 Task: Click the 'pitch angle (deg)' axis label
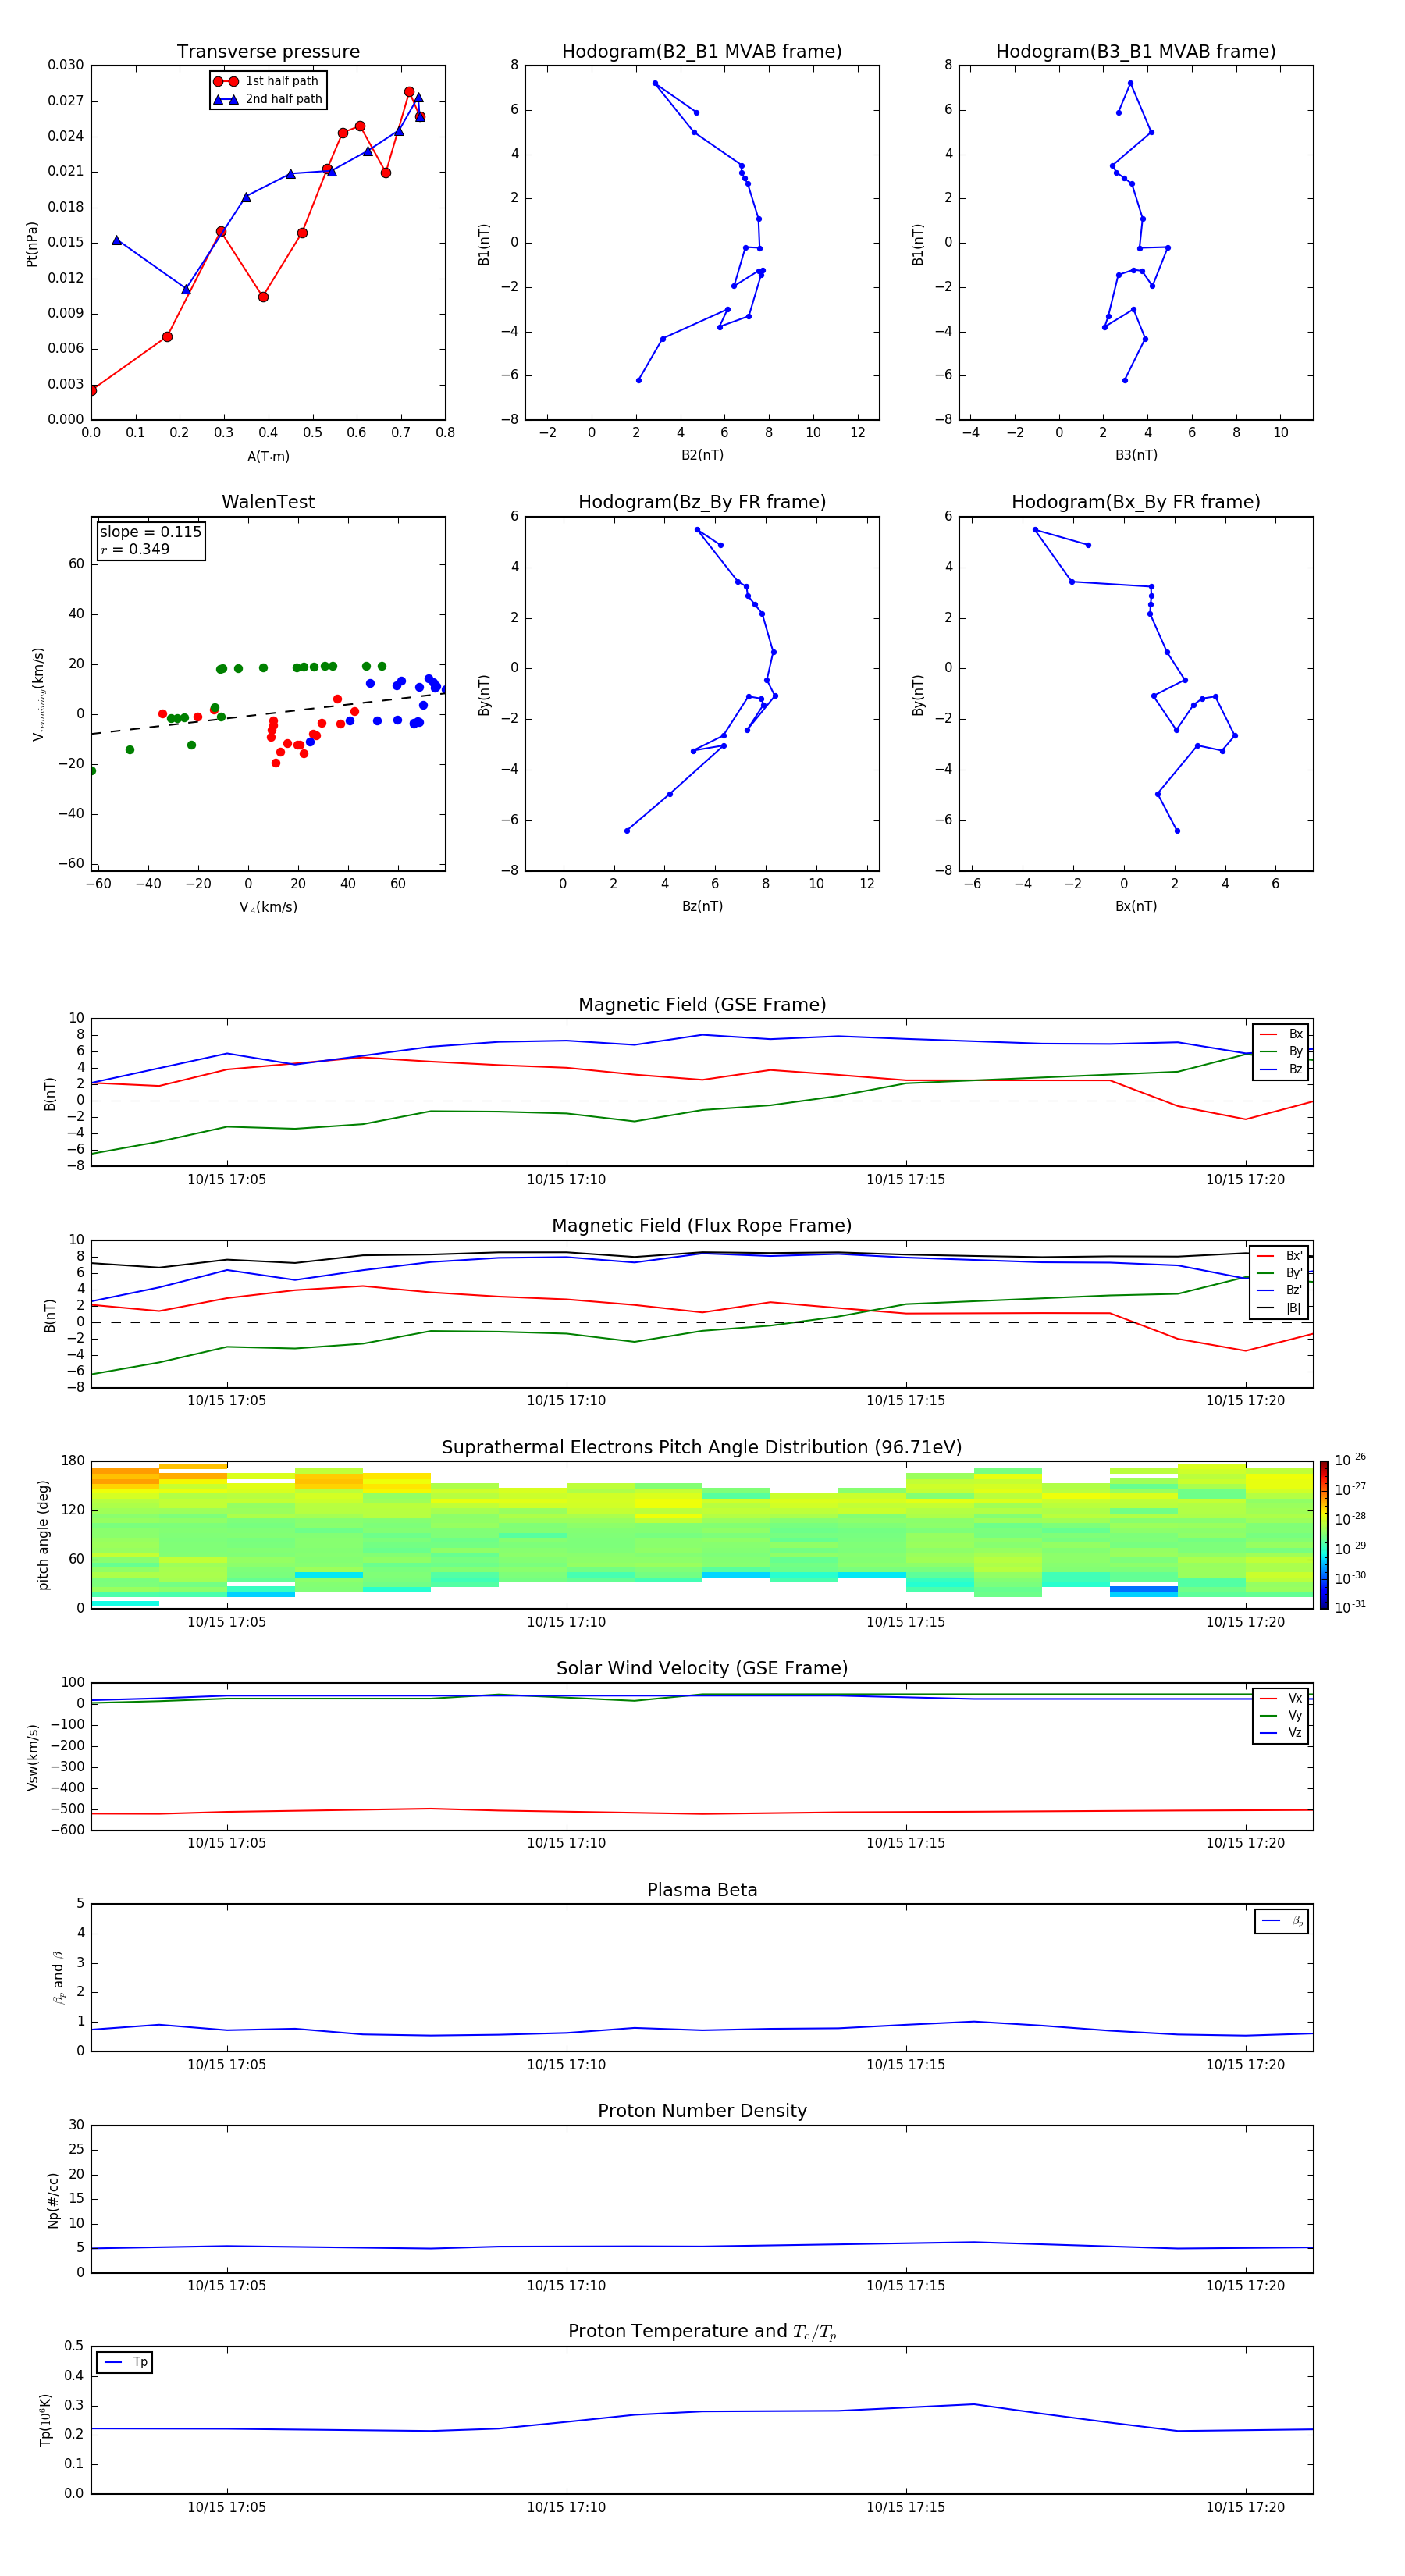[x=44, y=1535]
